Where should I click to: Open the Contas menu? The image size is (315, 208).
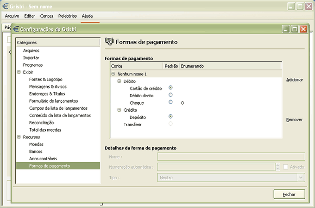(47, 16)
